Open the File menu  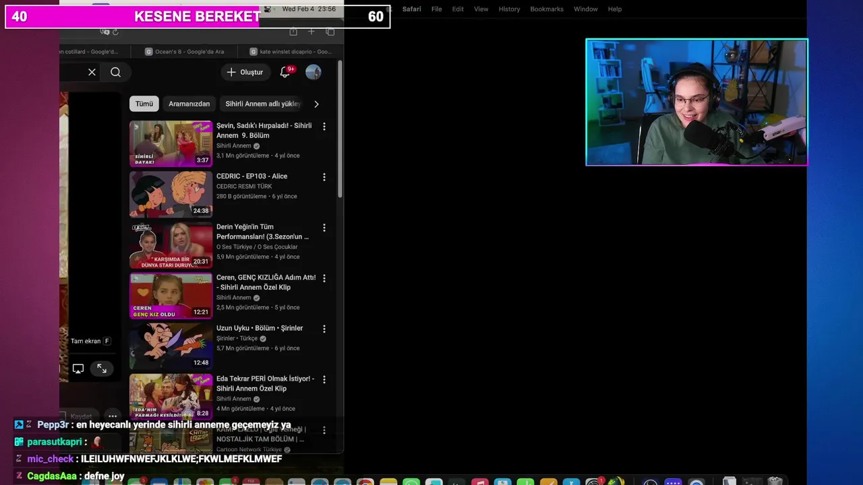436,9
